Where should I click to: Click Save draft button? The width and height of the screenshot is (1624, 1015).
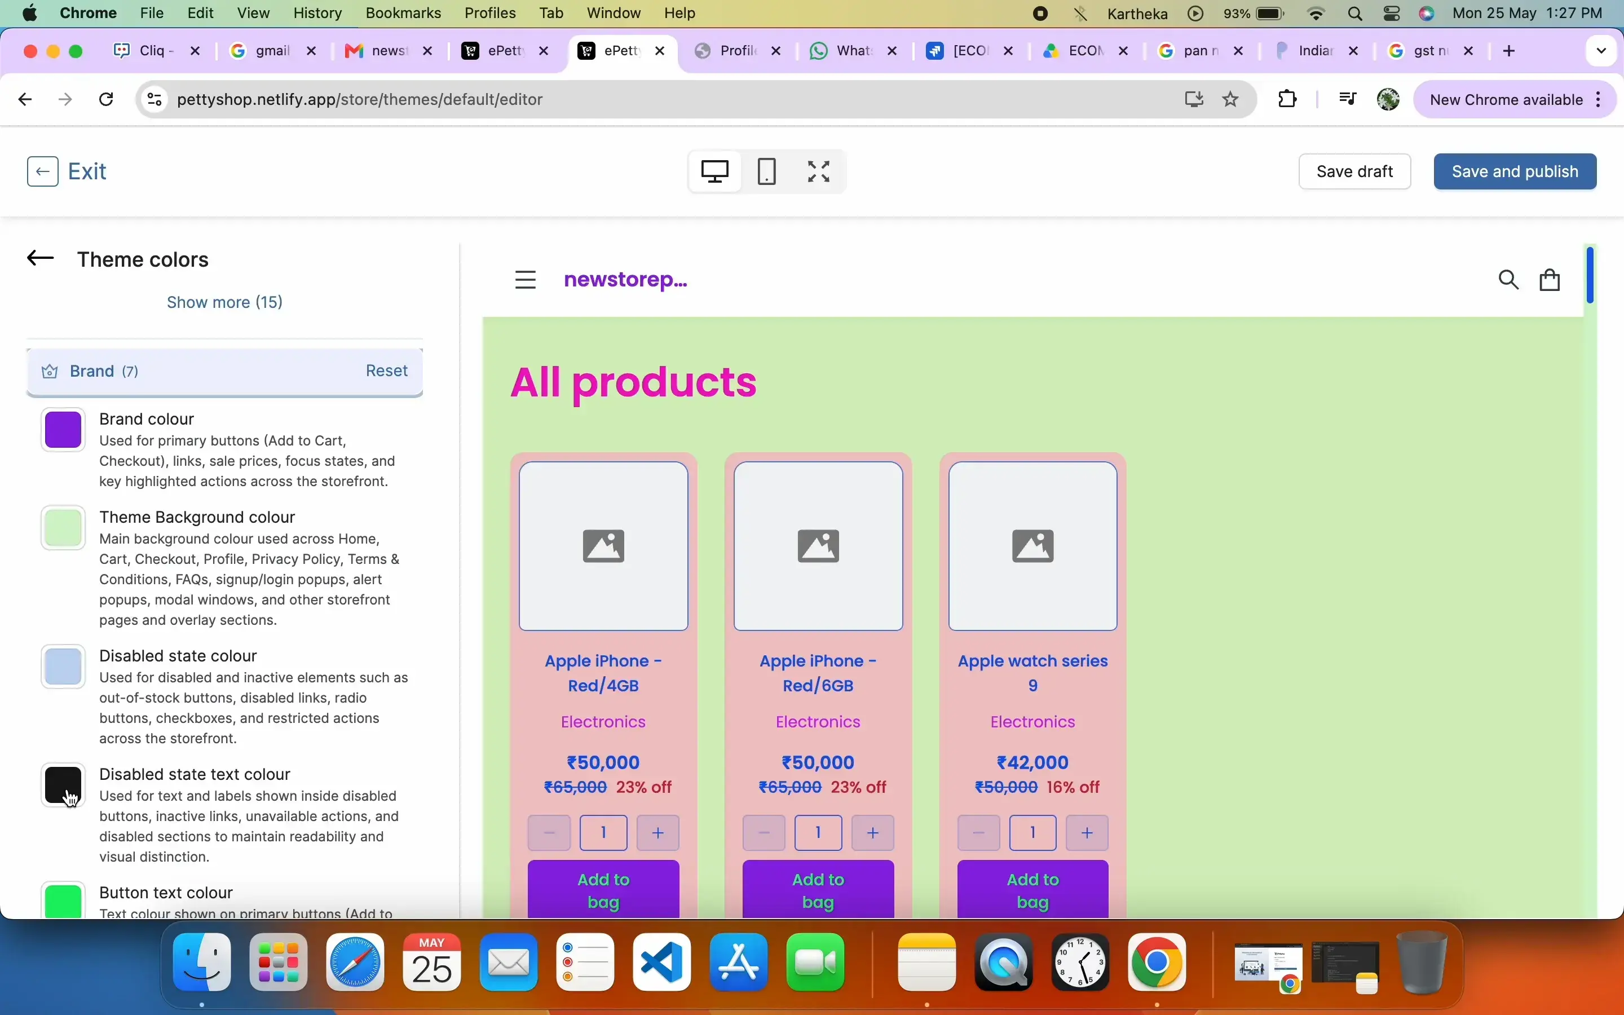(x=1355, y=172)
